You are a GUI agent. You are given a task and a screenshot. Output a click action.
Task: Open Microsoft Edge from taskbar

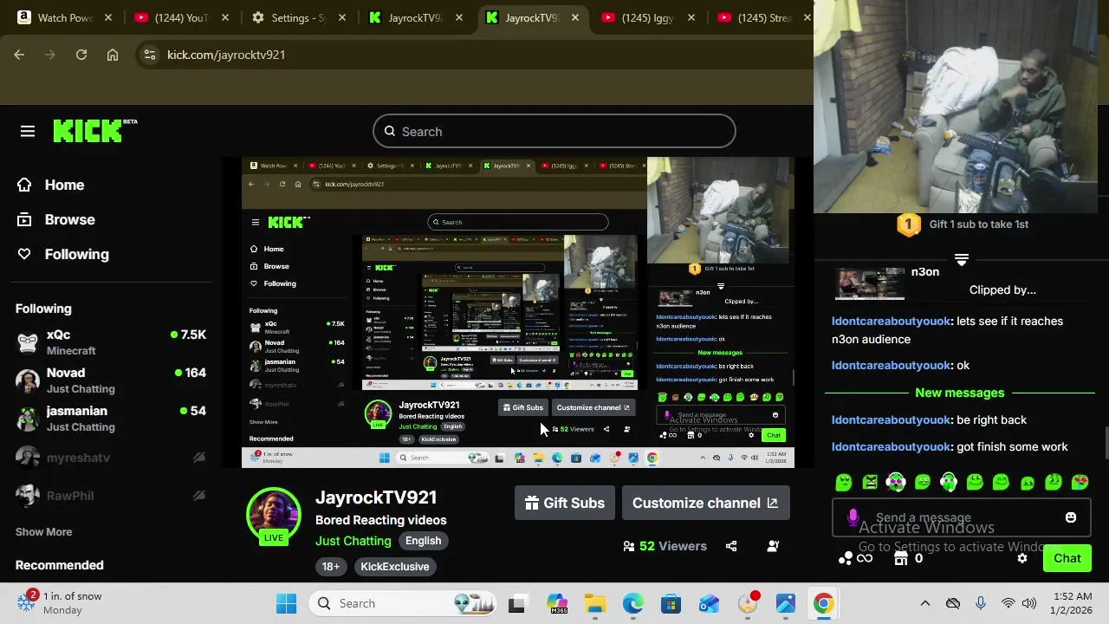click(x=633, y=603)
